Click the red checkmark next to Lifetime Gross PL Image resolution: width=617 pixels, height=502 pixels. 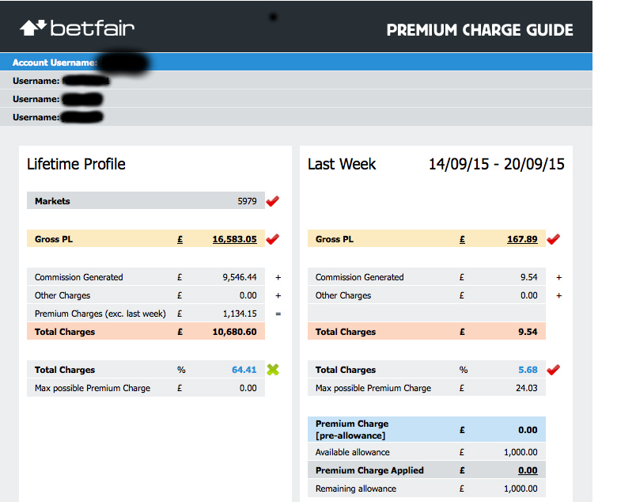[x=272, y=239]
